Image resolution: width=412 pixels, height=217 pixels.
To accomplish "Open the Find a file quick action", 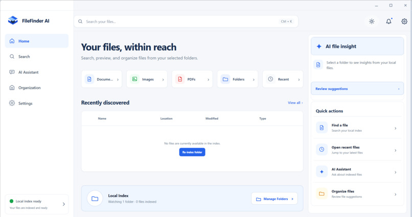I will point(357,128).
